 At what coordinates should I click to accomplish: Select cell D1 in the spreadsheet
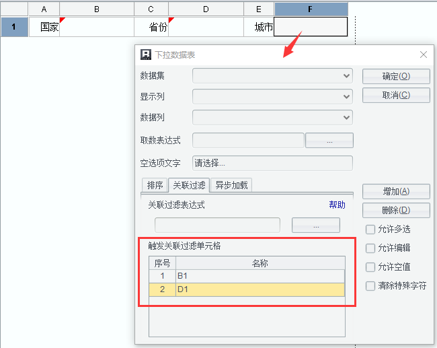(x=206, y=27)
